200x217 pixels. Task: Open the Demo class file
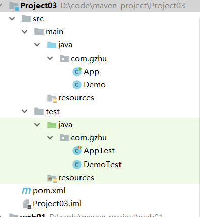click(95, 85)
